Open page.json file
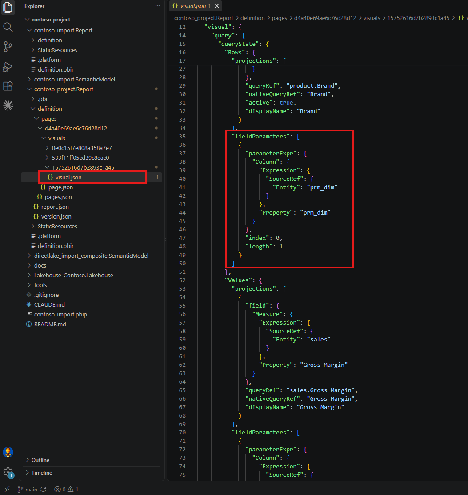The image size is (468, 495). (60, 187)
